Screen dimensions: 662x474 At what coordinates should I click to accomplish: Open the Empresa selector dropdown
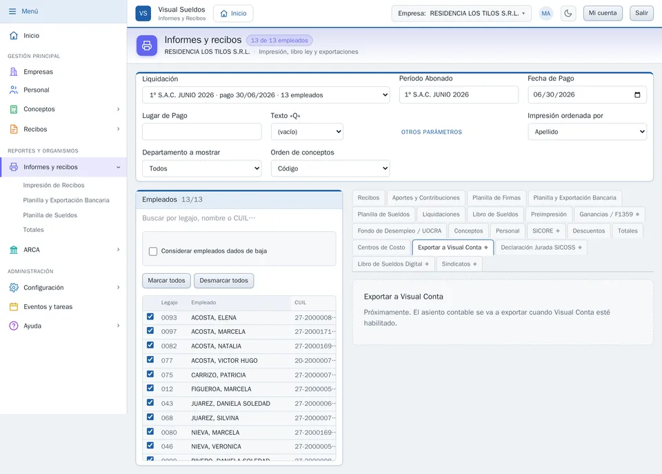(x=461, y=13)
